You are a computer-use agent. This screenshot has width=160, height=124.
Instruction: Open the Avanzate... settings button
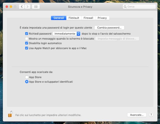pos(137,115)
